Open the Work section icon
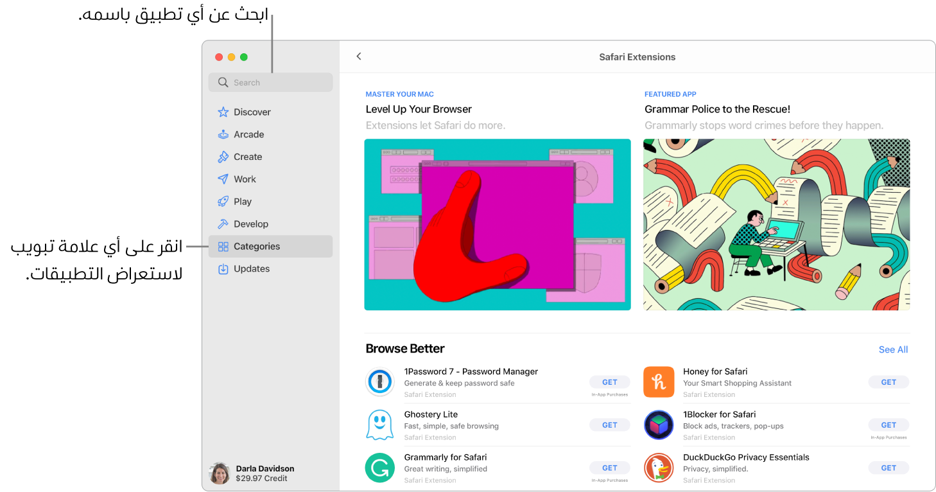Screen dimensions: 936x492 click(223, 179)
